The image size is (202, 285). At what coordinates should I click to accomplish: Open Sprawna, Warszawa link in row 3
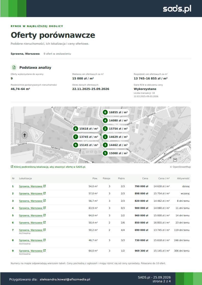coord(31,201)
